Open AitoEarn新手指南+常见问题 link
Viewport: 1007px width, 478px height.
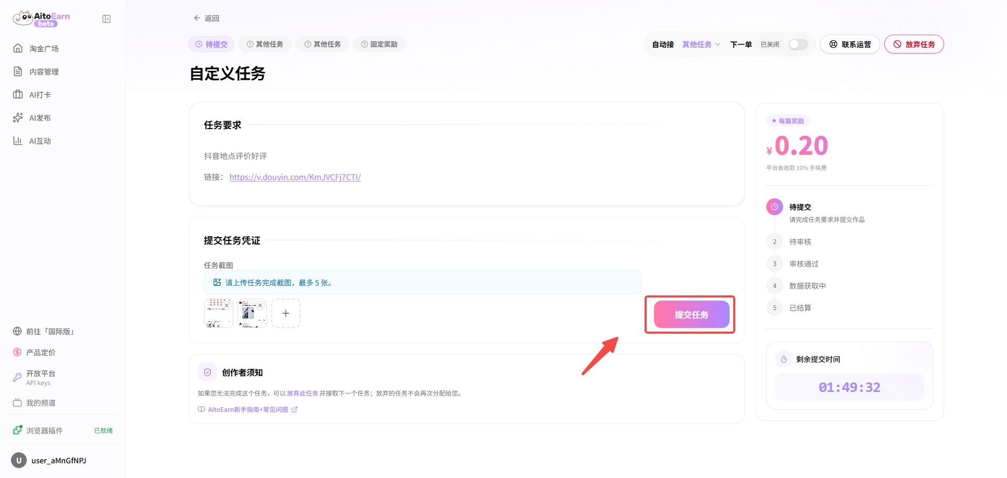[248, 410]
